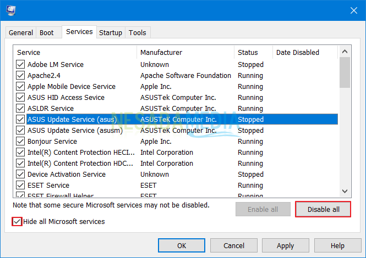The height and width of the screenshot is (258, 366).
Task: Uncheck the Adobe LM Service checkbox
Action: pyautogui.click(x=20, y=65)
